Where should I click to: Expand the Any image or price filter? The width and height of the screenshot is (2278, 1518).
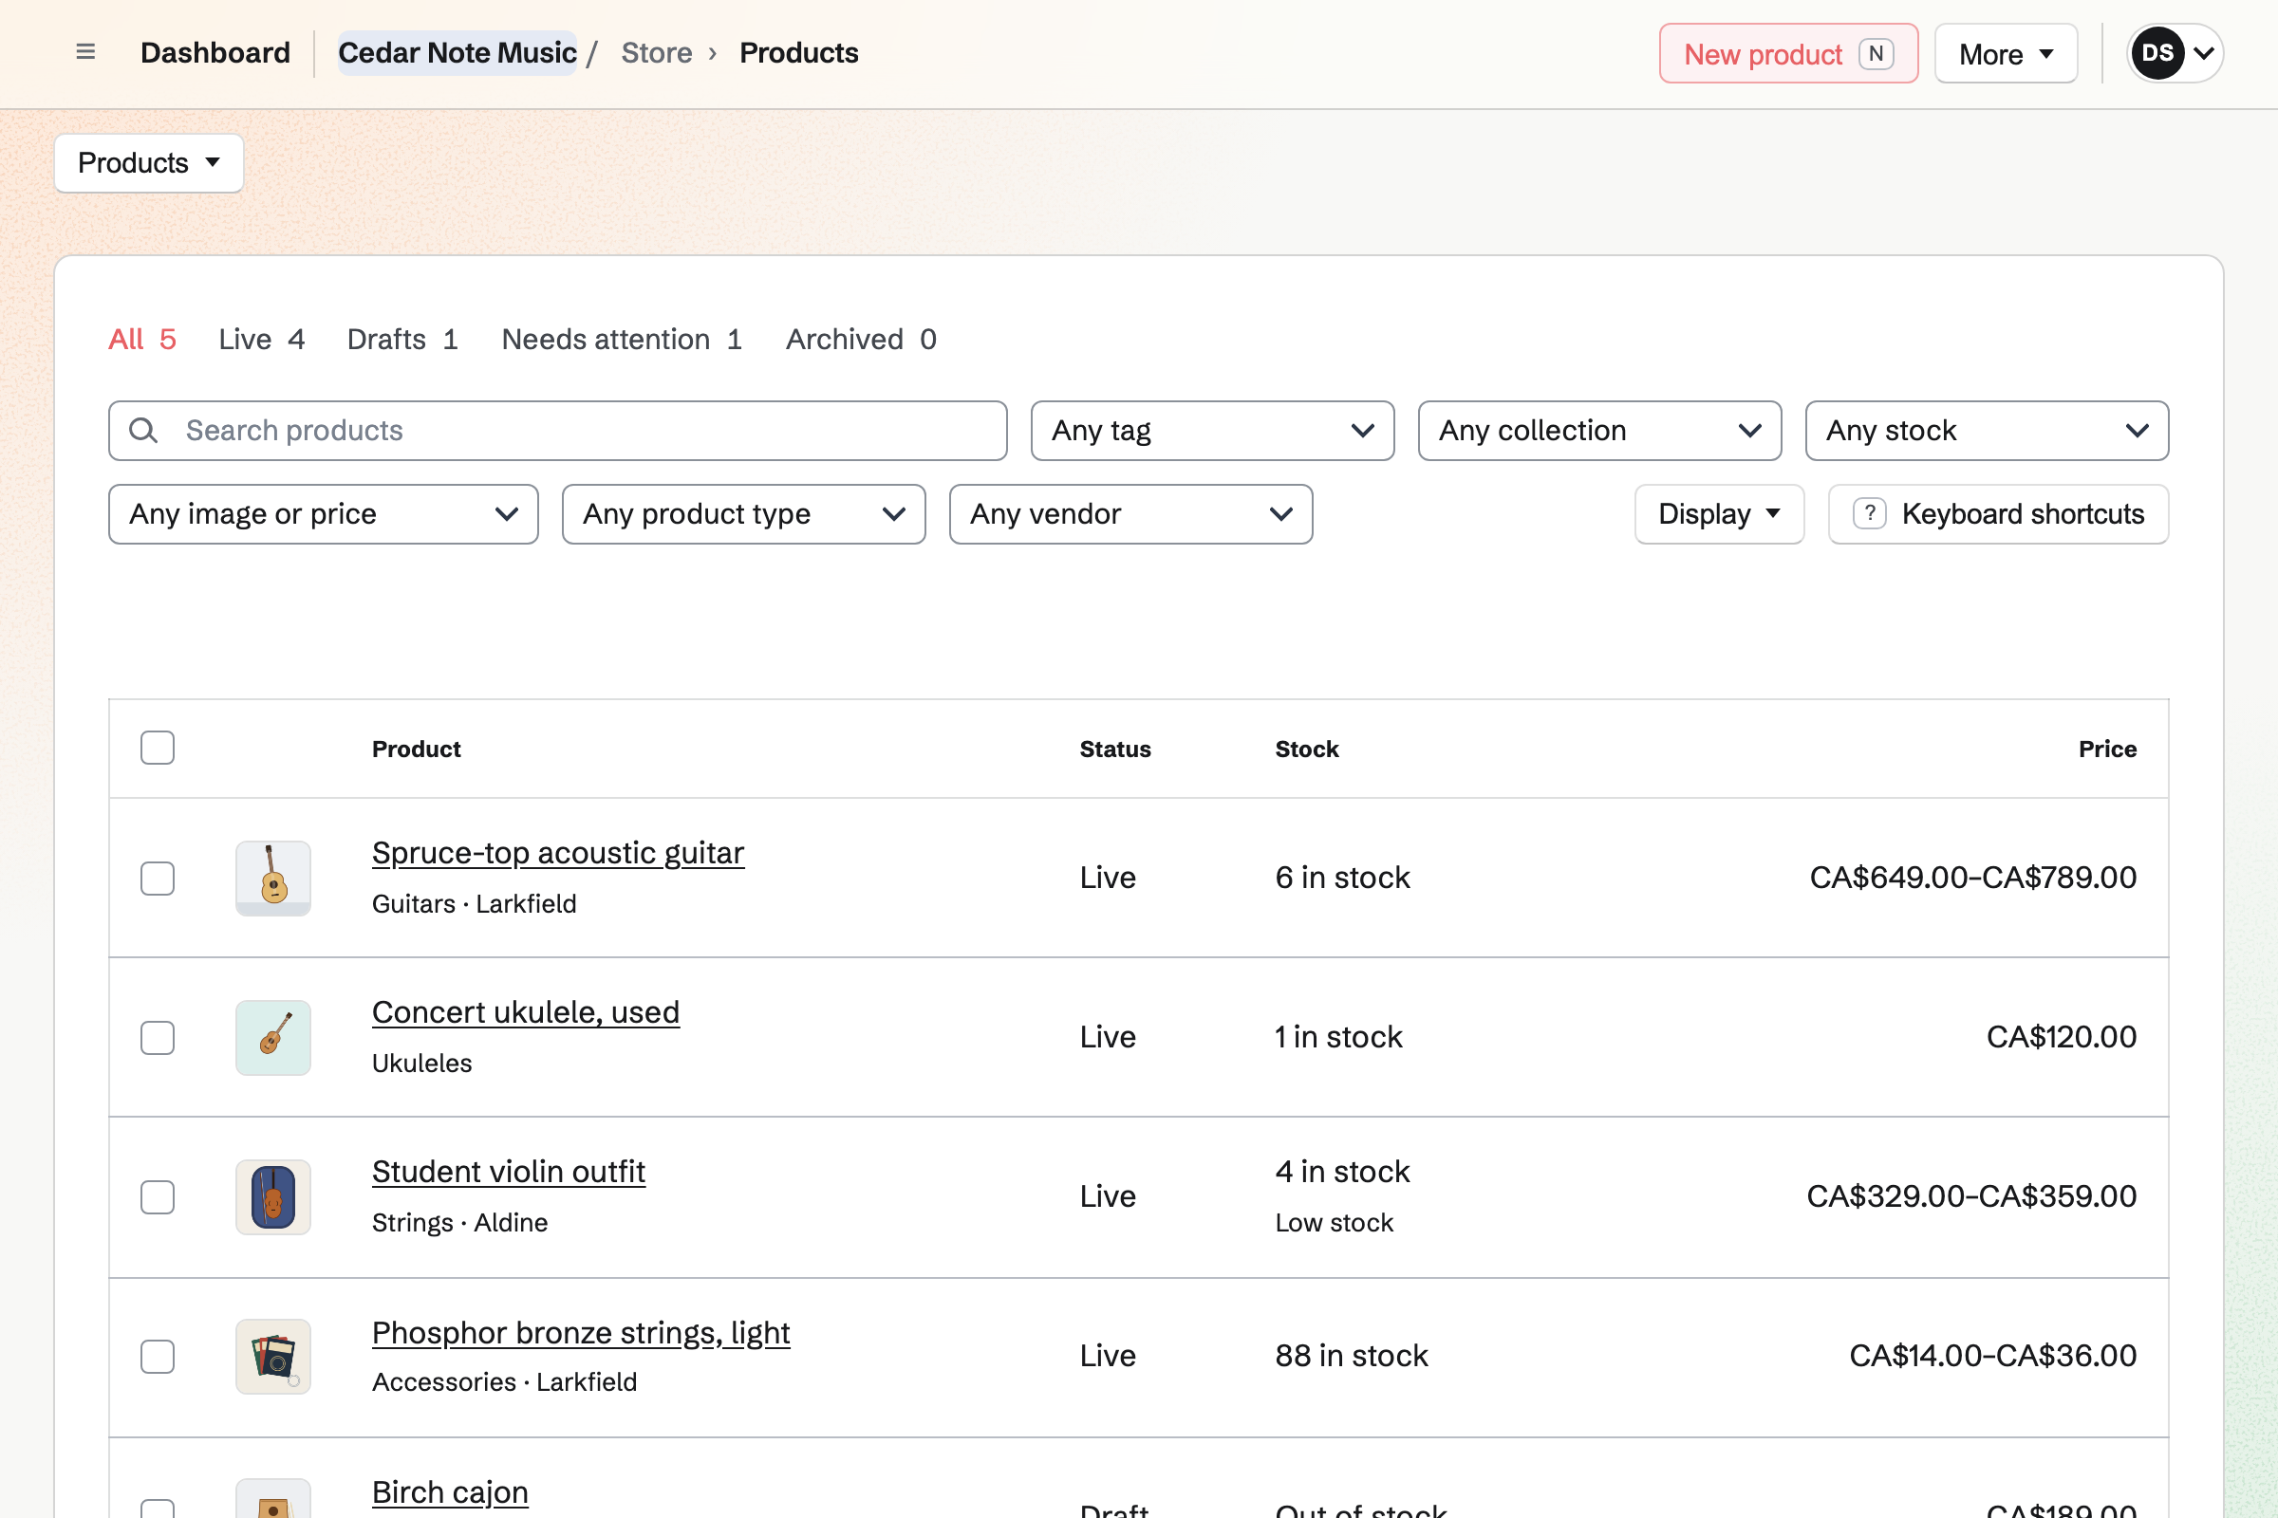click(324, 514)
